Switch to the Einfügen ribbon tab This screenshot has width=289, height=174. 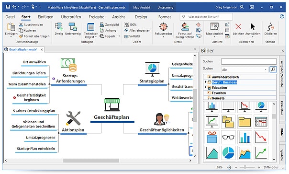pyautogui.click(x=45, y=17)
